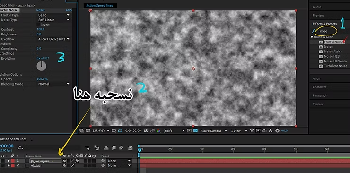Image resolution: width=350 pixels, height=173 pixels.
Task: Toggle pixel aspect ratio correction icon
Action: click(252, 130)
